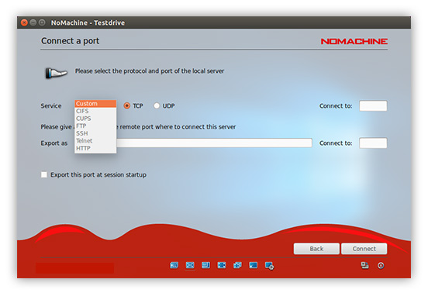Screen dimensions: 428x293
Task: Click the Connect button
Action: 364,249
